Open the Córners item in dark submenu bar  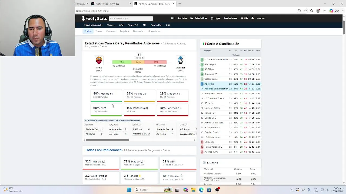(x=110, y=25)
